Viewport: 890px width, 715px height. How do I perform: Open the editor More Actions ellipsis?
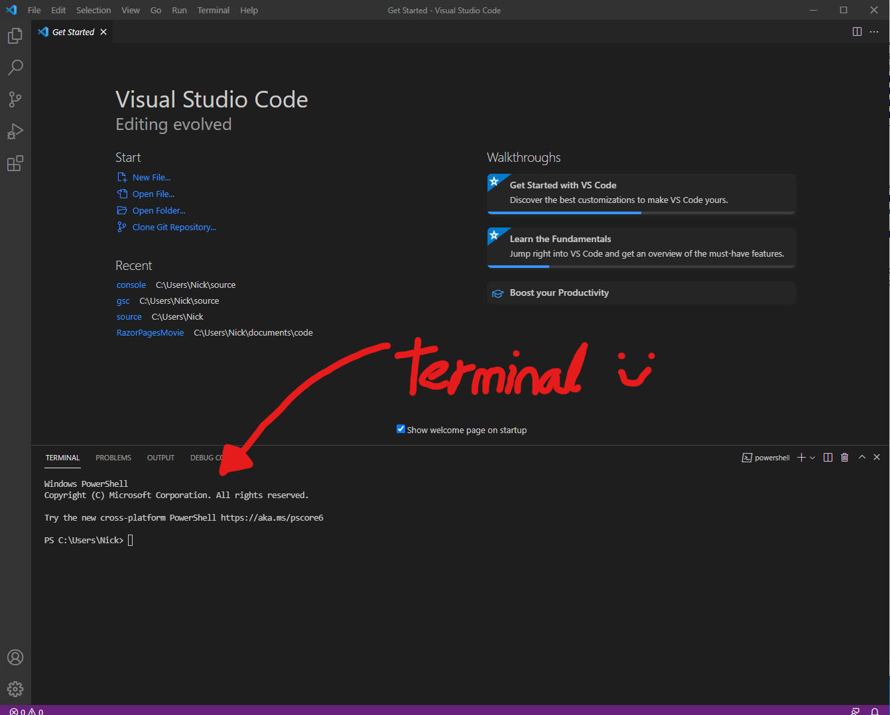[x=874, y=32]
